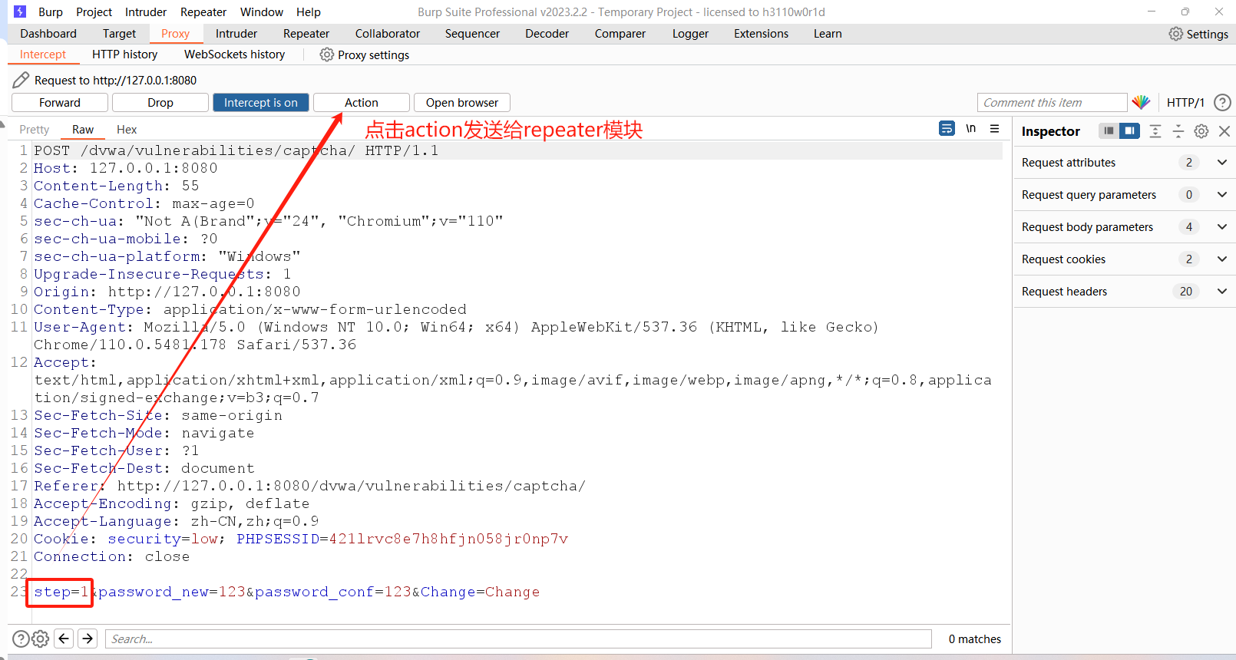Open the Window menu
Viewport: 1236px width, 660px height.
point(262,12)
